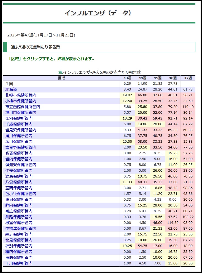Screen dimensions: 202x273
Task: Open 滝川保健所管内 details
Action: click(19, 136)
